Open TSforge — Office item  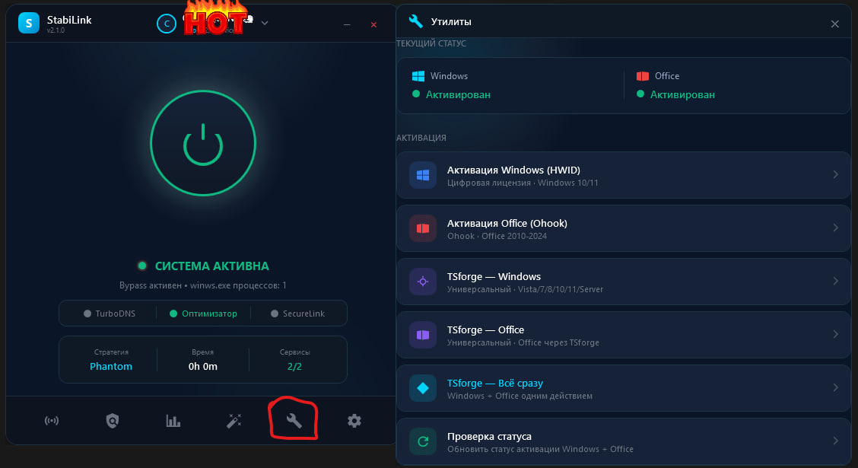[623, 335]
